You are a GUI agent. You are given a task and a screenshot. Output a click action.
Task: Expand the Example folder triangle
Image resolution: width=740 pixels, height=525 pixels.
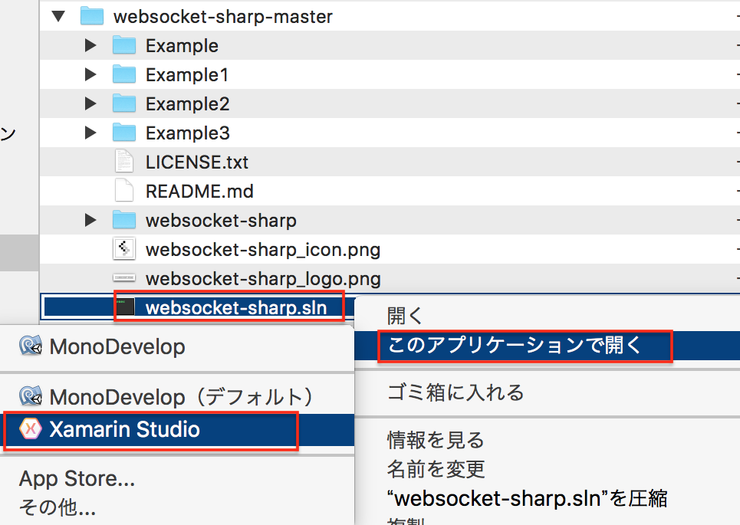tap(90, 46)
